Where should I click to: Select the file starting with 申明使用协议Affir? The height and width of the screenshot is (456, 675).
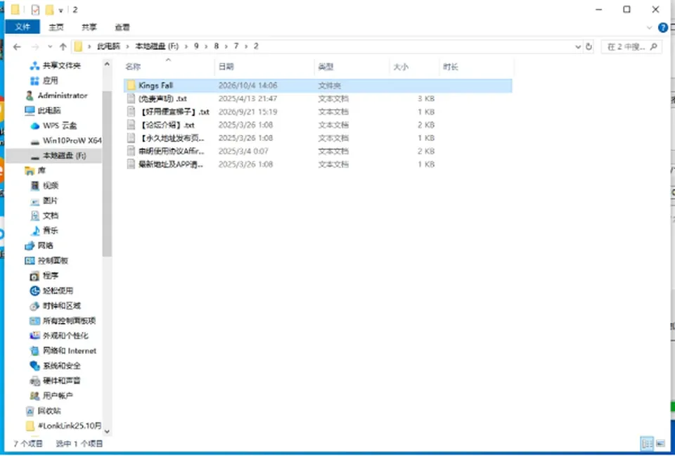318,151
